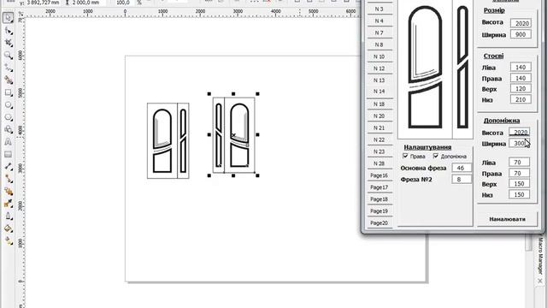Select the Basic Shapes tool
547x308 pixels.
(x=8, y=129)
